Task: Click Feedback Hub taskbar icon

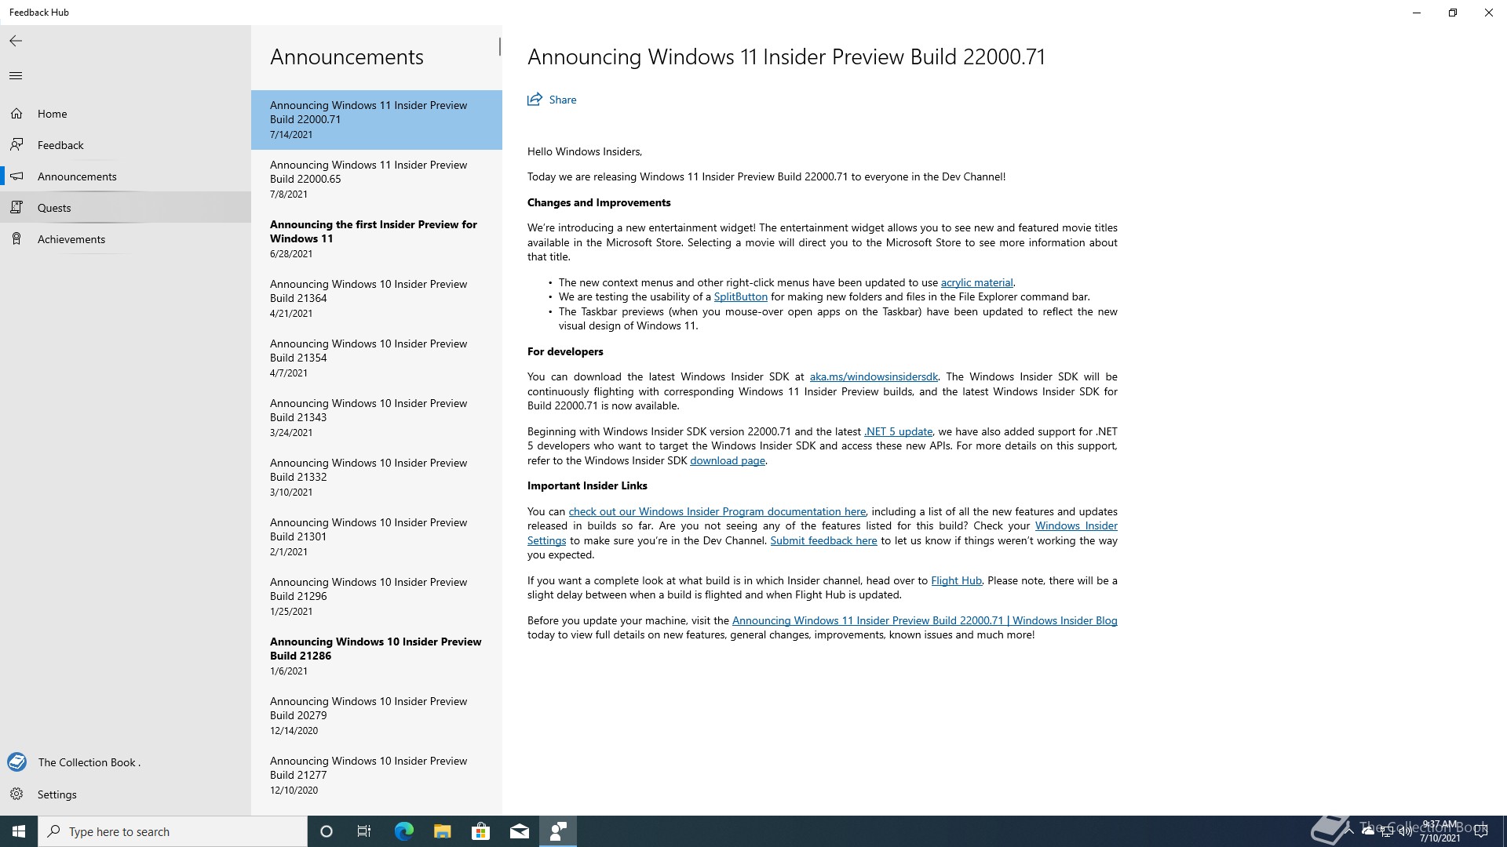Action: coord(558,831)
